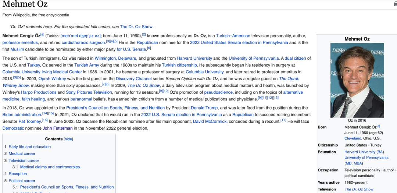This screenshot has height=193, width=397.
Task: Jump to Early life and education section
Action: [x=30, y=147]
